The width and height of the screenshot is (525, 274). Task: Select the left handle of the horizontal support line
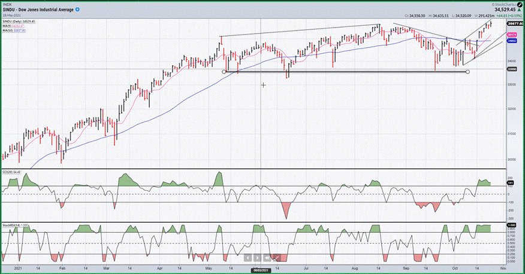point(224,72)
